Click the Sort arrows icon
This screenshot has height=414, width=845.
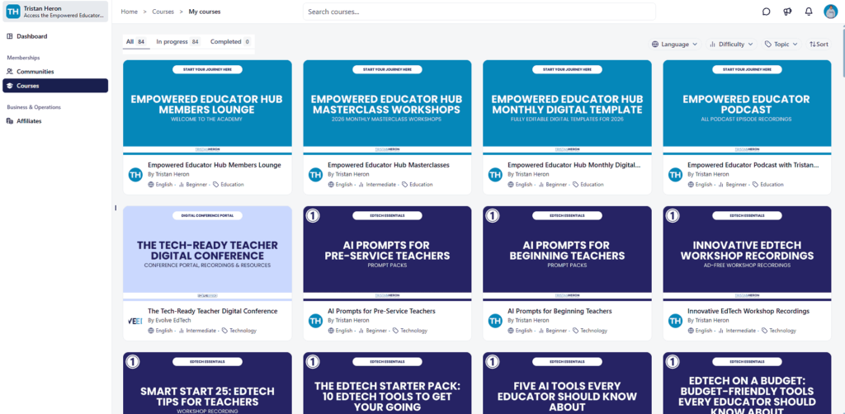coord(813,45)
